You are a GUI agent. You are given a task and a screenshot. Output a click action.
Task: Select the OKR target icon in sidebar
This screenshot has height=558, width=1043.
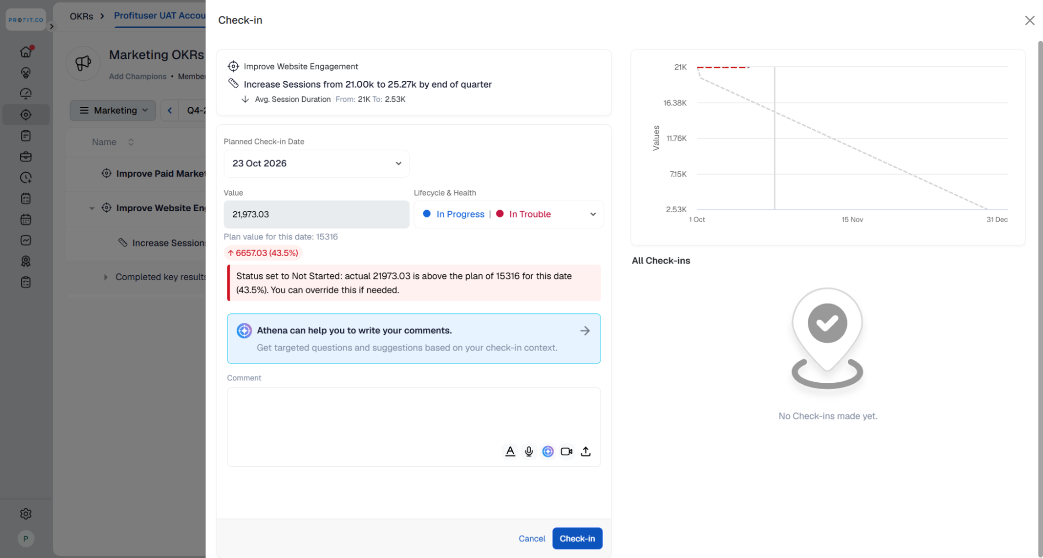[26, 114]
